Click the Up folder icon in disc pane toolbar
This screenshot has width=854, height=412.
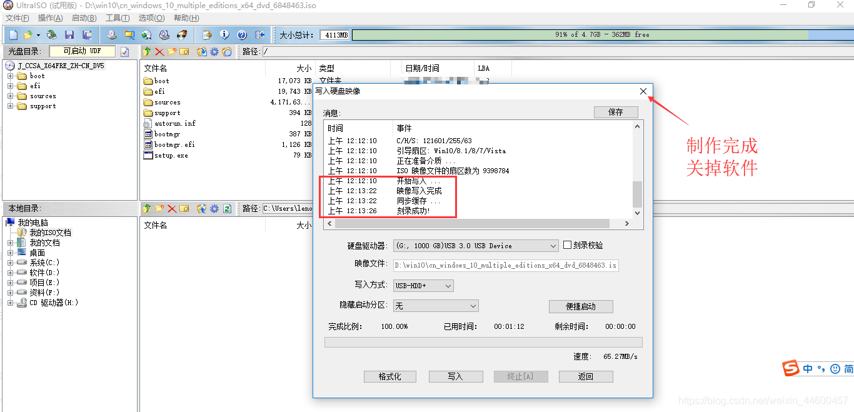click(x=147, y=52)
